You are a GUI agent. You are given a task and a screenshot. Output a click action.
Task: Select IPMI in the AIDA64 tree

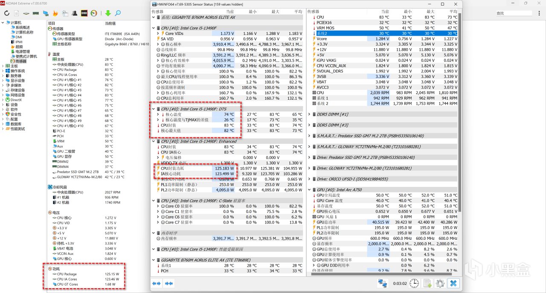[16, 42]
